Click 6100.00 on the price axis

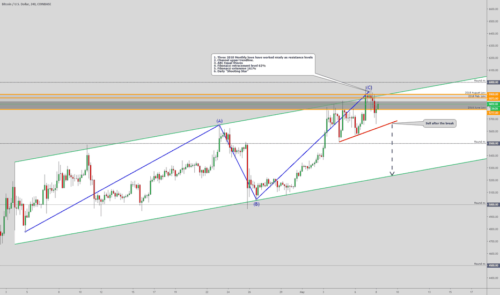click(494, 70)
